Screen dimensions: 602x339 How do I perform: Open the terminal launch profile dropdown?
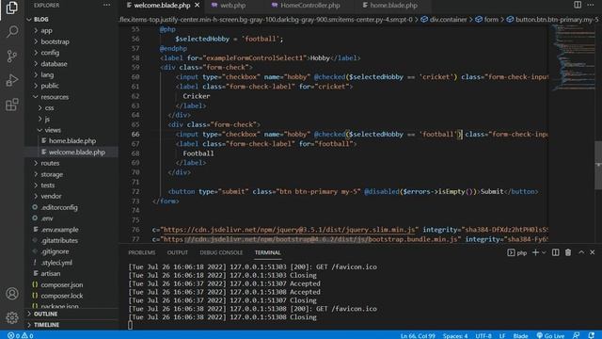click(544, 252)
